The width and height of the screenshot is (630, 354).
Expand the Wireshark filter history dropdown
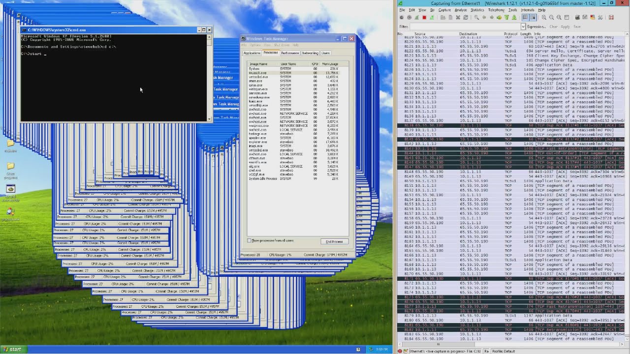[x=523, y=27]
